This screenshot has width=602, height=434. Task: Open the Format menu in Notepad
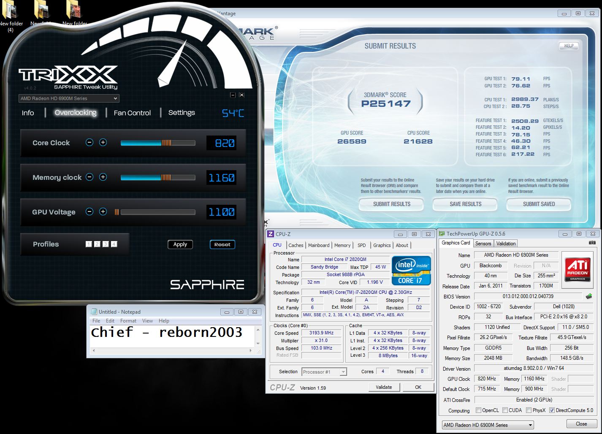pos(128,321)
